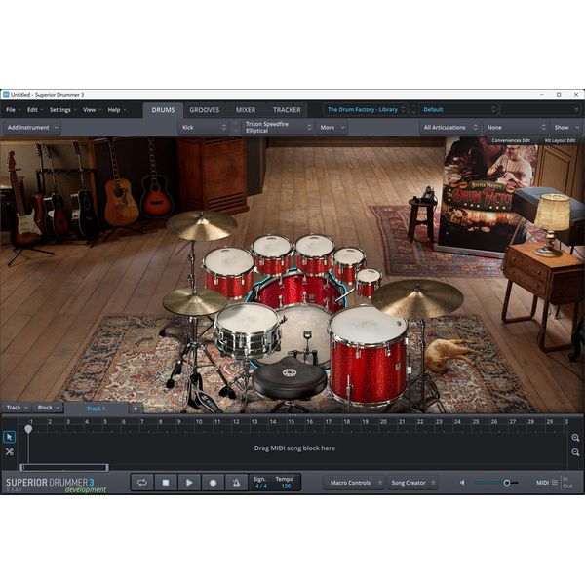Maximize the Superior Drummer 3 window
The width and height of the screenshot is (585, 585).
pos(559,95)
